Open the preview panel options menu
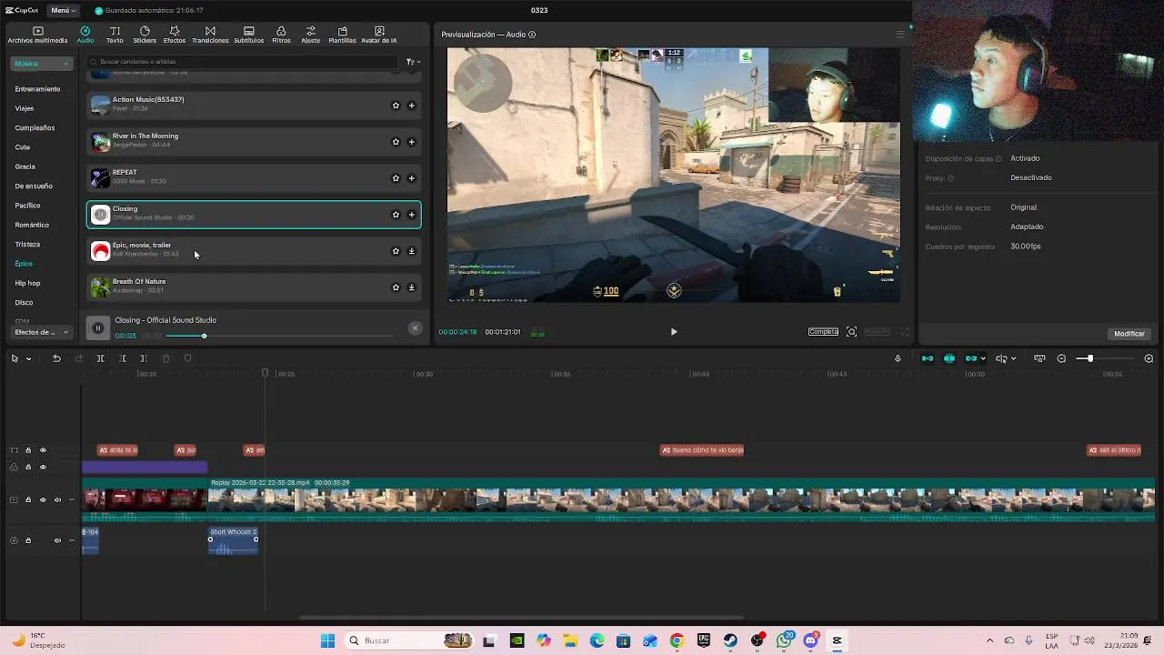The width and height of the screenshot is (1164, 655). pyautogui.click(x=900, y=35)
